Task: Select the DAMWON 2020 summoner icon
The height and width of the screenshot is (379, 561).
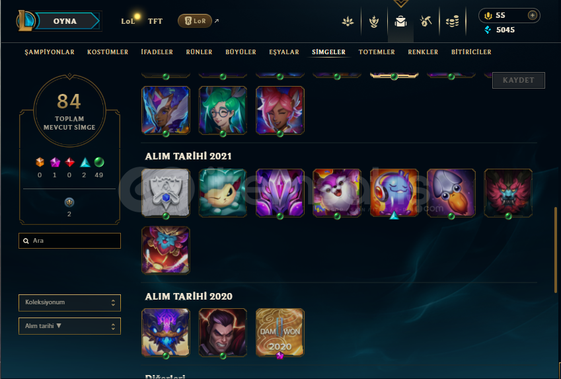Action: click(280, 333)
